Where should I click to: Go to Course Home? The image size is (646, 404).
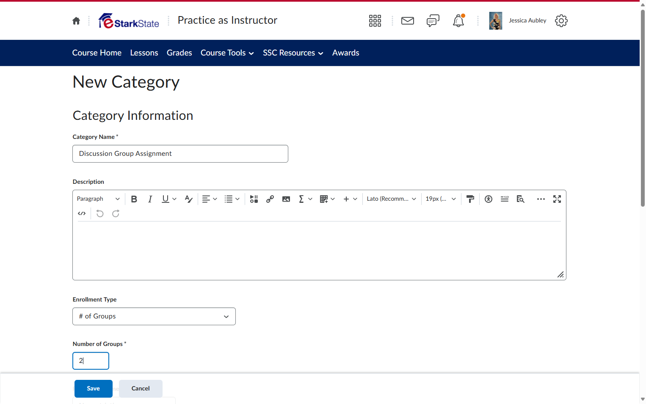[x=97, y=53]
